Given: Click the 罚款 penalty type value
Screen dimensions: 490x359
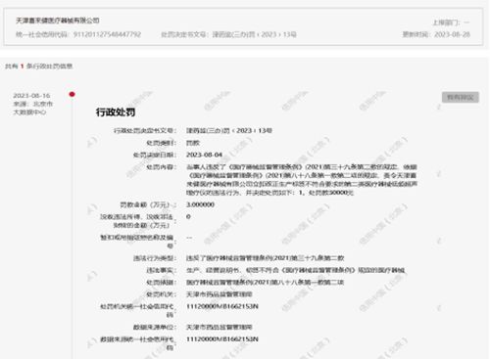Looking at the screenshot, I should pos(193,143).
